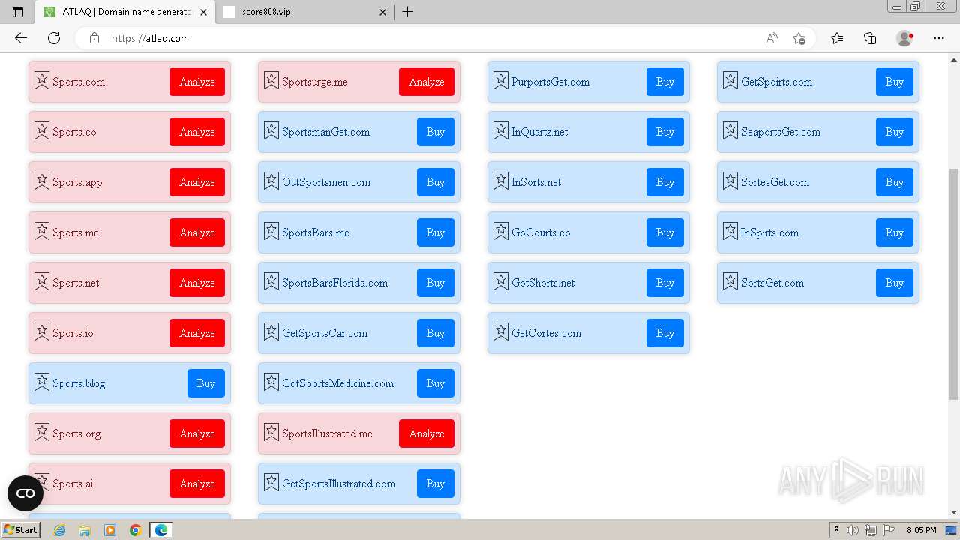Bookmark star for SportsmanGet.com
The image size is (960, 540).
point(271,130)
